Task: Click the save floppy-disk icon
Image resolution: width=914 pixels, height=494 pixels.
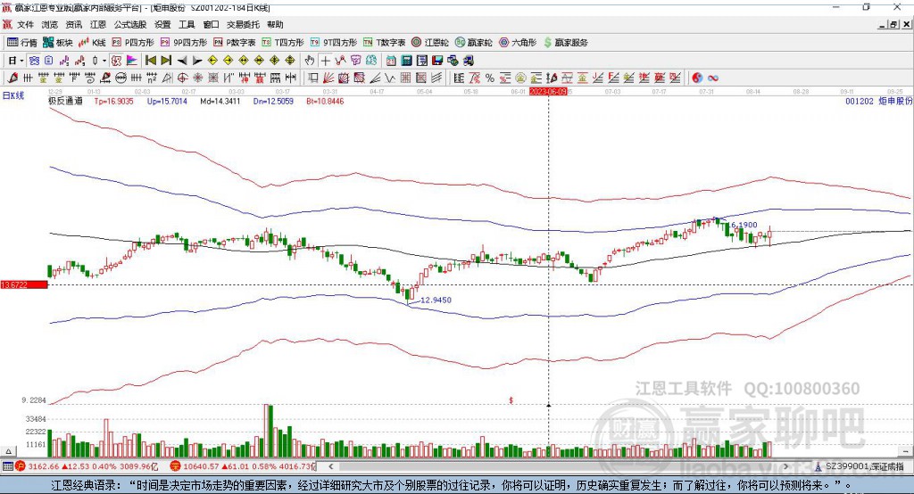Action: [x=437, y=61]
